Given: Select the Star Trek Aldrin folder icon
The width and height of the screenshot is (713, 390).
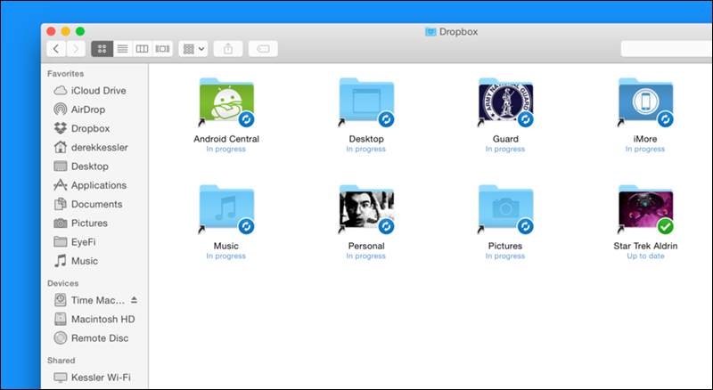Looking at the screenshot, I should click(645, 208).
